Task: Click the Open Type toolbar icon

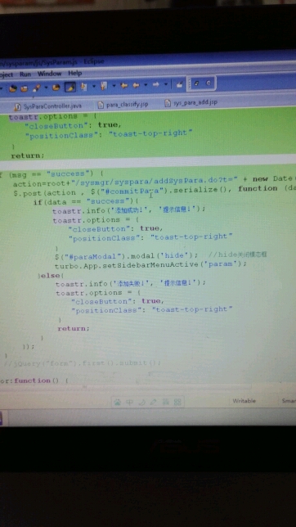Action: tap(13, 88)
